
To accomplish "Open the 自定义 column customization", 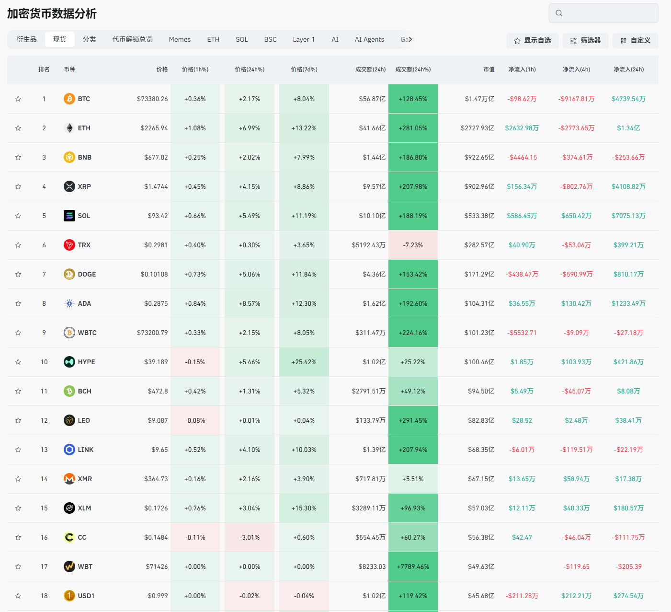I will (x=635, y=41).
